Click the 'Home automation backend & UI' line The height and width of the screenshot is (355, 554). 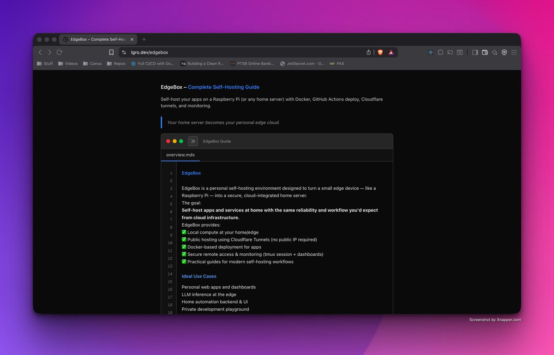215,302
